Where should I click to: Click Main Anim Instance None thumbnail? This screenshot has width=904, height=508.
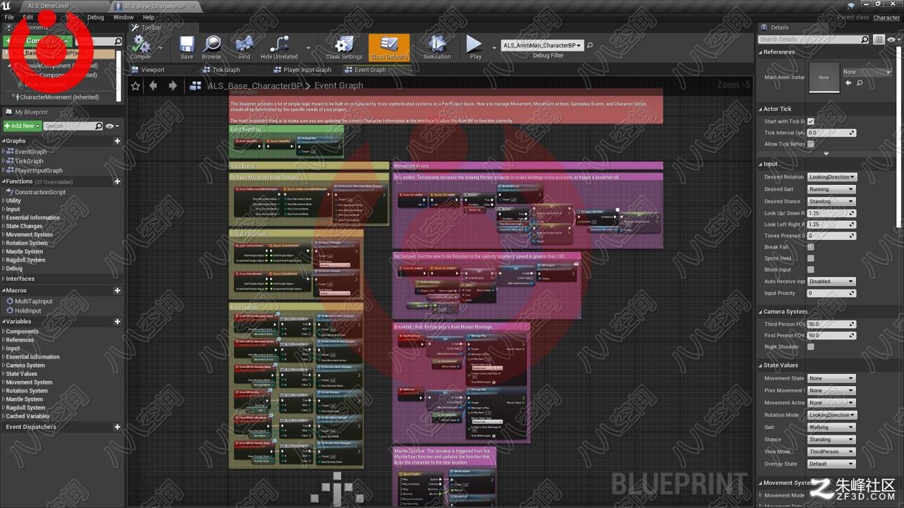[823, 77]
